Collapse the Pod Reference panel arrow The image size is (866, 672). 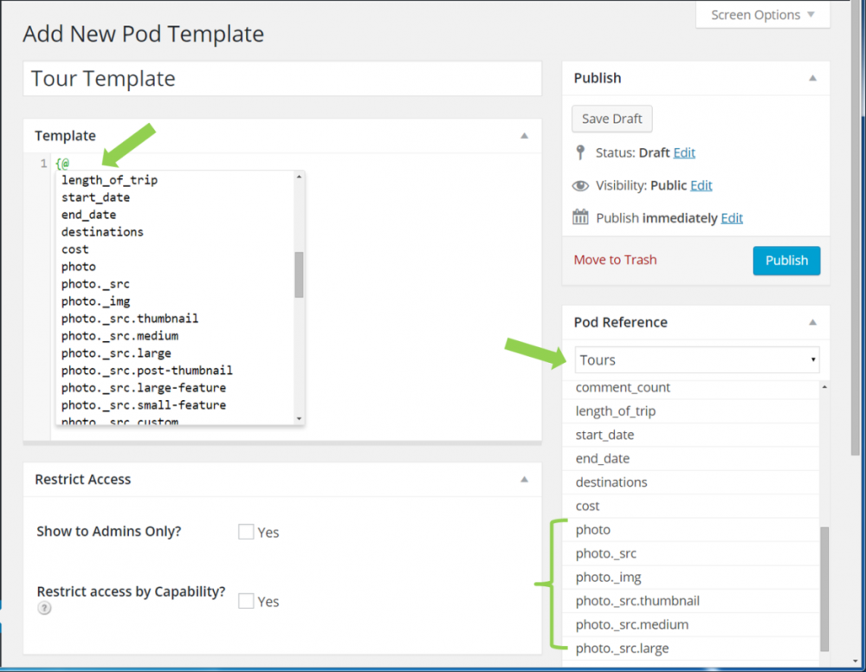[x=812, y=322]
